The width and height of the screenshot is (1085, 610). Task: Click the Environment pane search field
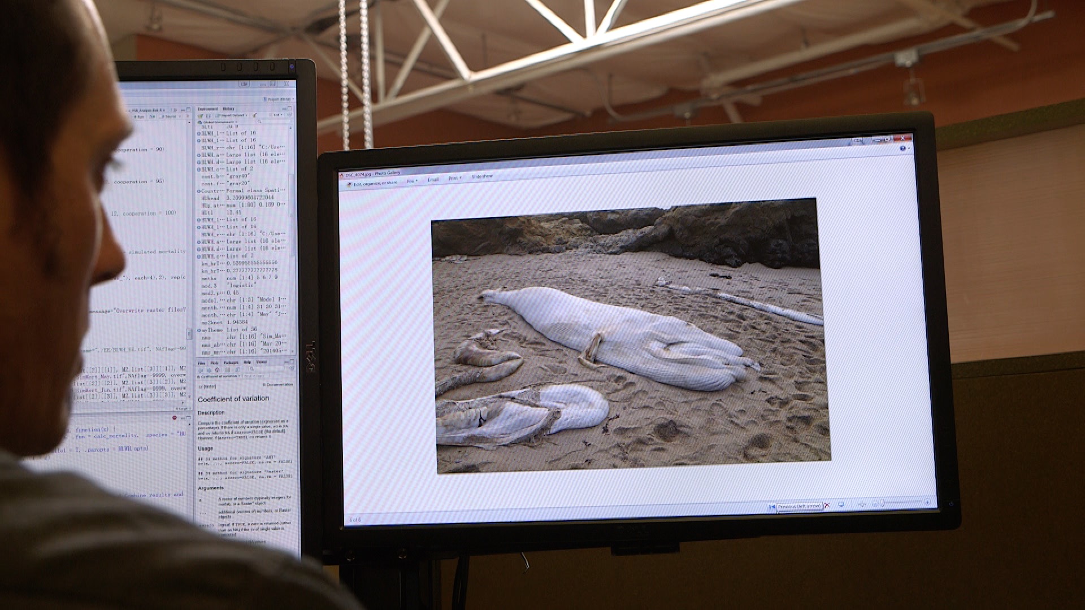coord(272,121)
